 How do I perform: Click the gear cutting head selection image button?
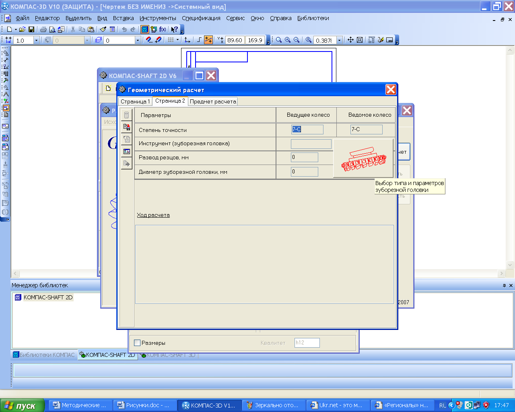[363, 159]
